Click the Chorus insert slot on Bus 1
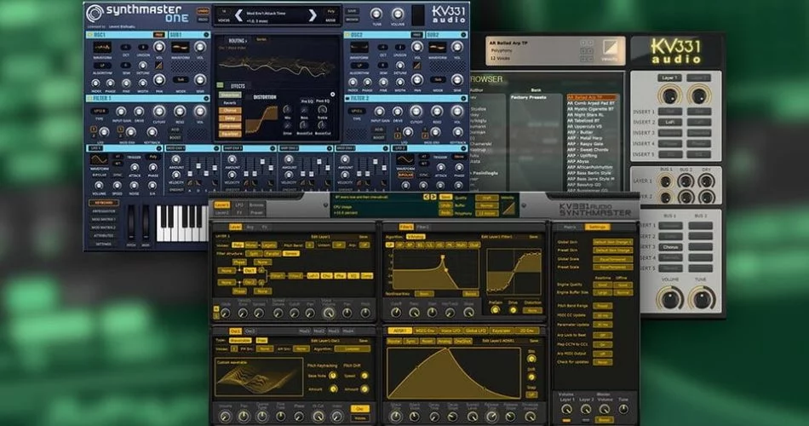809x426 pixels. click(671, 247)
